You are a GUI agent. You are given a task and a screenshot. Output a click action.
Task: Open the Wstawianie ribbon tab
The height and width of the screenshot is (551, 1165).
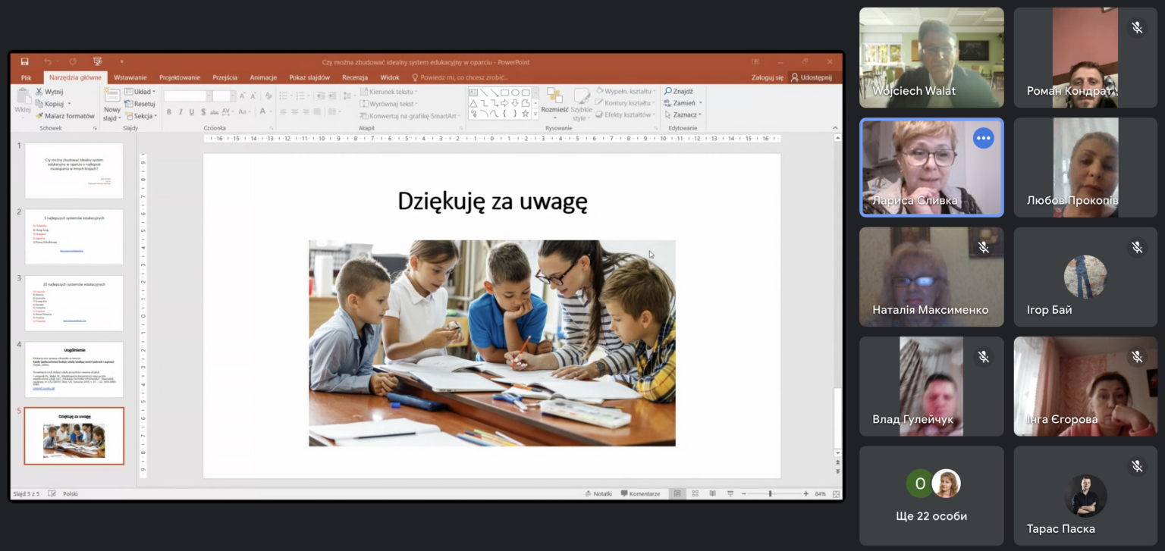click(130, 77)
